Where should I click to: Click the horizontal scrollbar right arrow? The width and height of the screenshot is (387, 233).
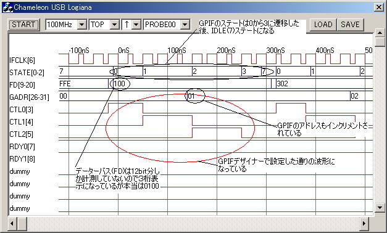(364, 224)
